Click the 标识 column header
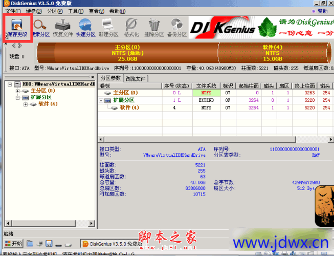This screenshot has height=256, width=334. [x=228, y=86]
